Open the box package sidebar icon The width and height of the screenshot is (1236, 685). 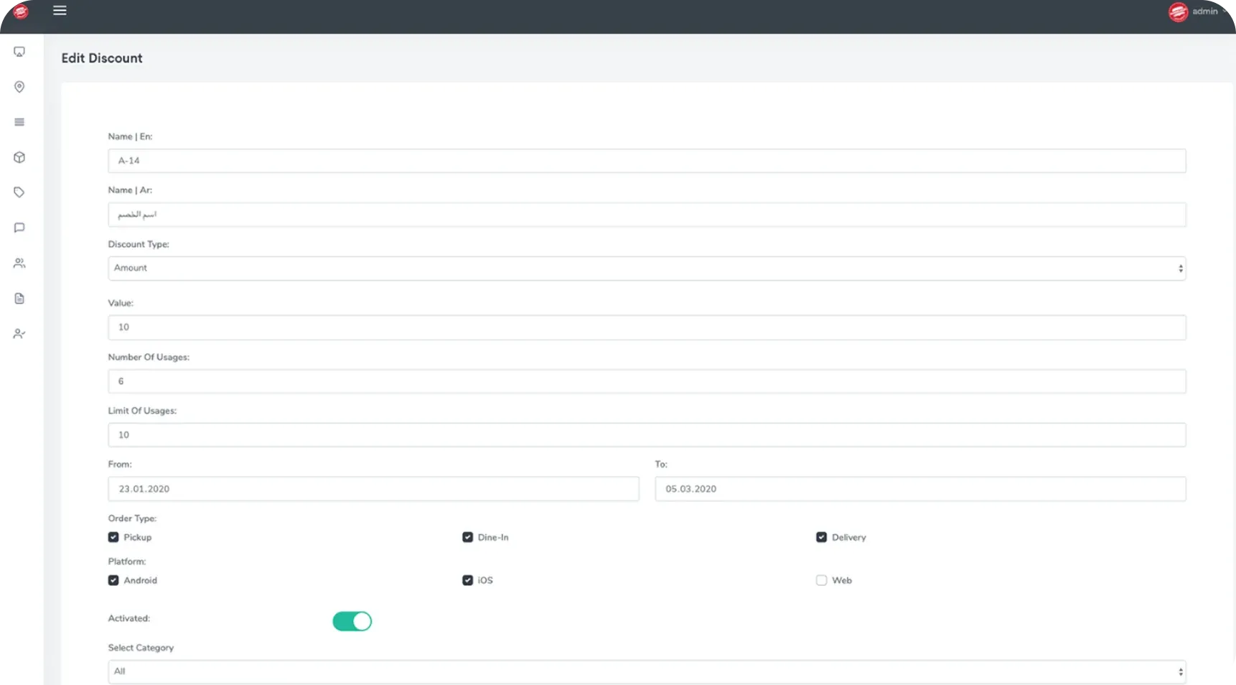coord(19,157)
